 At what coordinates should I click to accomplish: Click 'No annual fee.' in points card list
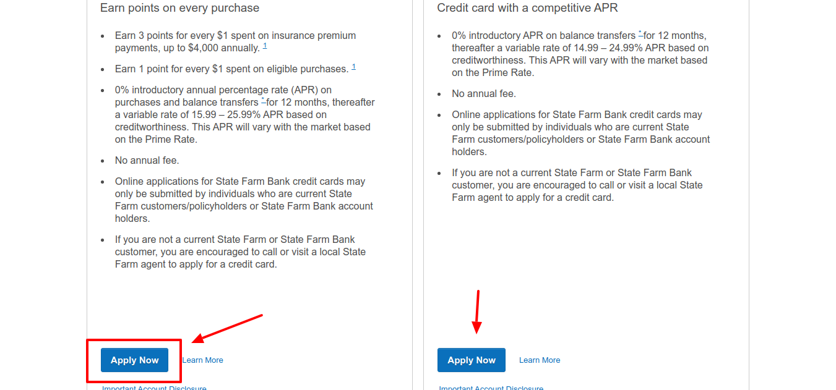coord(147,161)
